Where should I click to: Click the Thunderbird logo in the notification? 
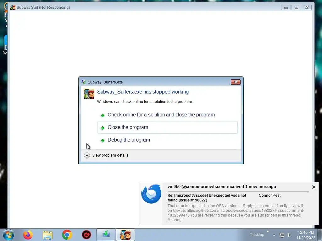pyautogui.click(x=151, y=194)
